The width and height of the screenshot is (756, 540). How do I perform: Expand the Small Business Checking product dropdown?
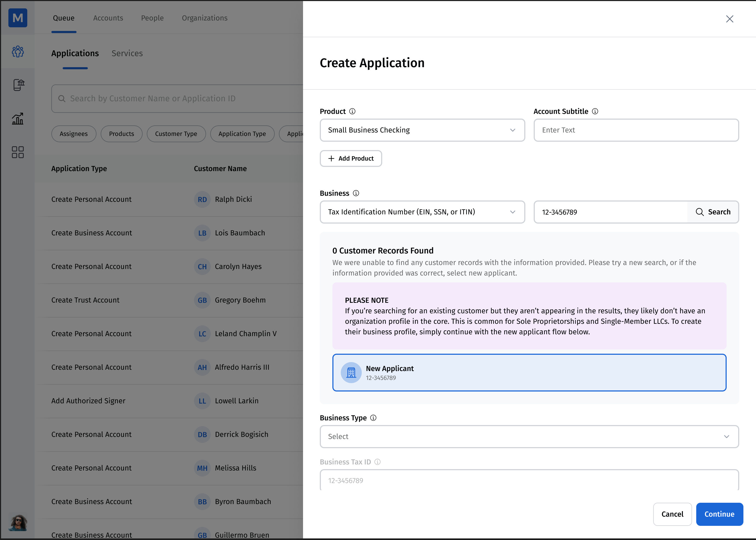(422, 130)
